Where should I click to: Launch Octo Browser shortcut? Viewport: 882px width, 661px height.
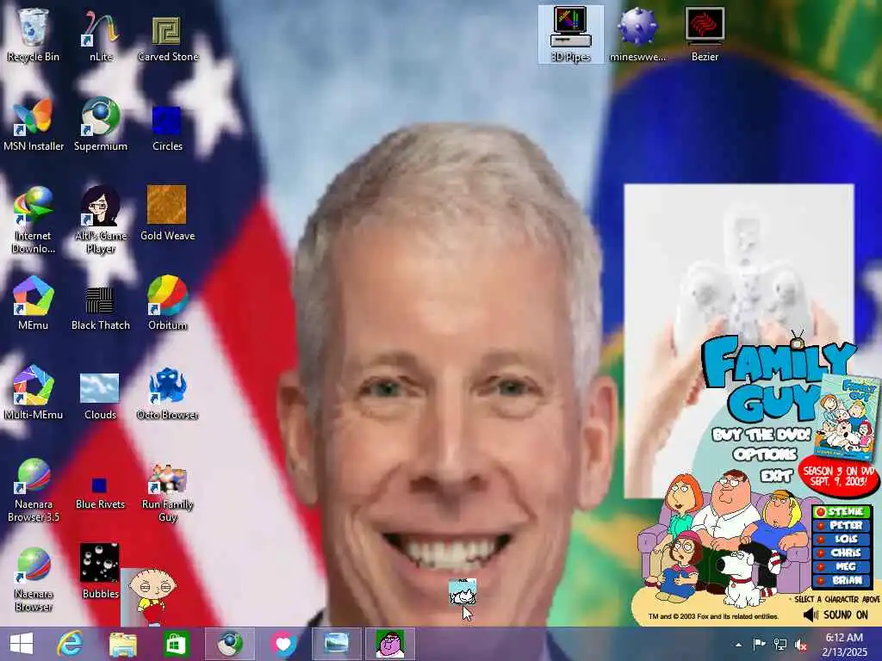(167, 392)
